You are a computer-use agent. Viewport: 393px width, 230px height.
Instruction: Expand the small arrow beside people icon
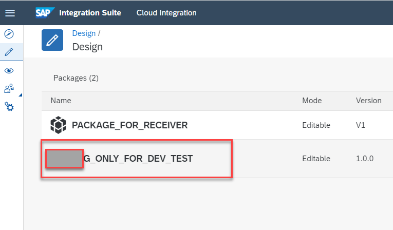point(20,95)
